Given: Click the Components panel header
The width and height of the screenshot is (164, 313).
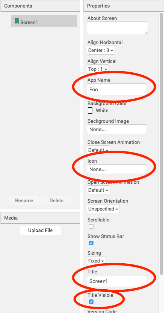Looking at the screenshot, I should click(x=40, y=6).
